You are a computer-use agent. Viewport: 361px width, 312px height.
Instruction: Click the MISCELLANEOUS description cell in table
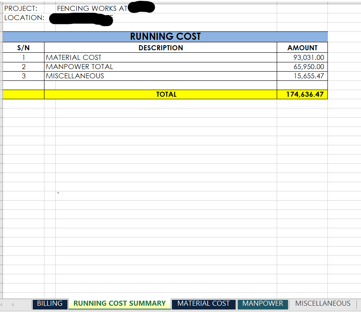[x=75, y=76]
